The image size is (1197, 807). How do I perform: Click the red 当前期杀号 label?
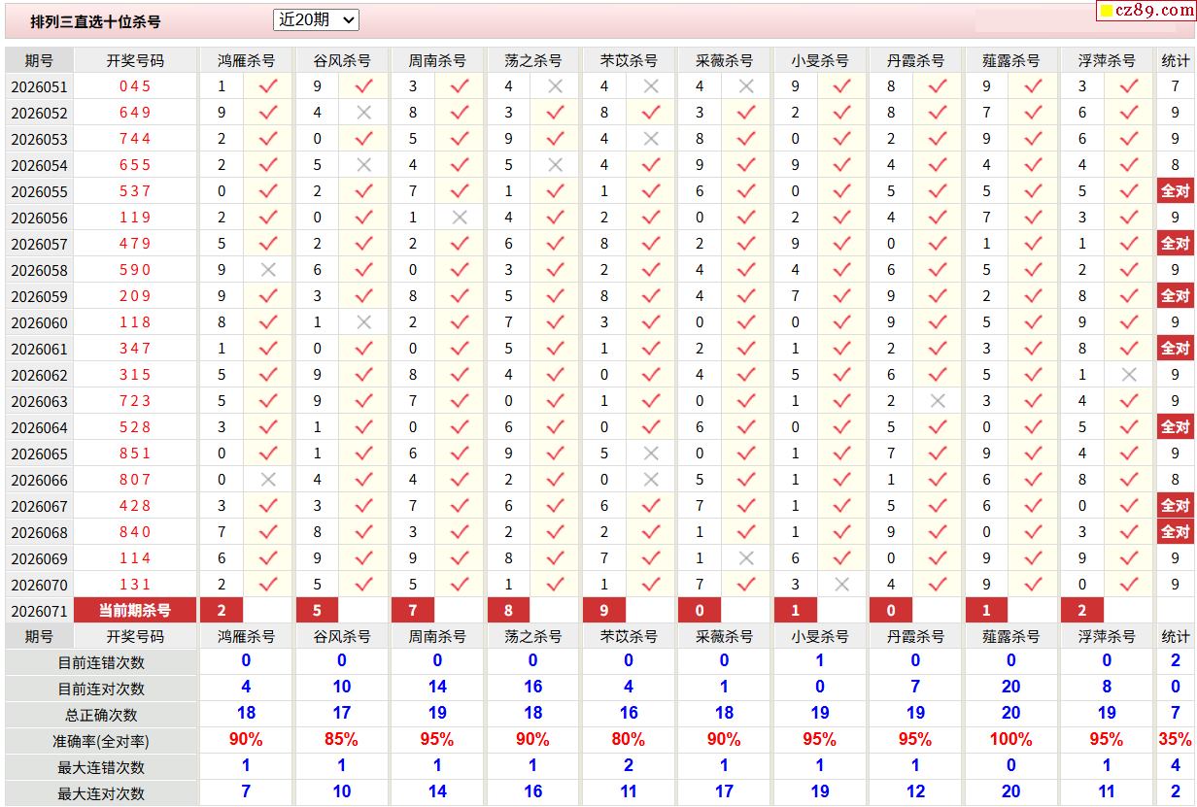coord(135,611)
